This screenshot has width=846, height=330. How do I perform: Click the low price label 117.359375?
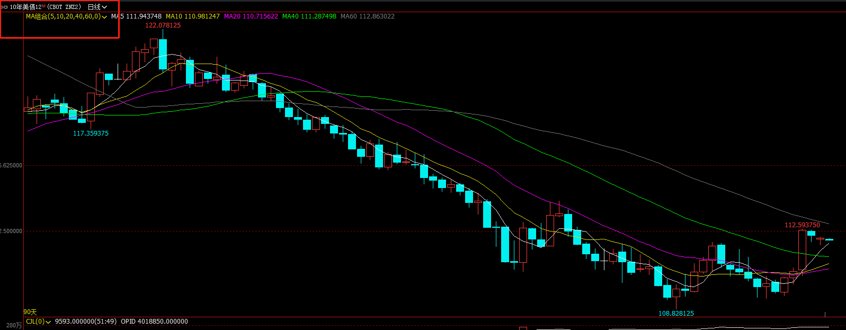coord(91,133)
